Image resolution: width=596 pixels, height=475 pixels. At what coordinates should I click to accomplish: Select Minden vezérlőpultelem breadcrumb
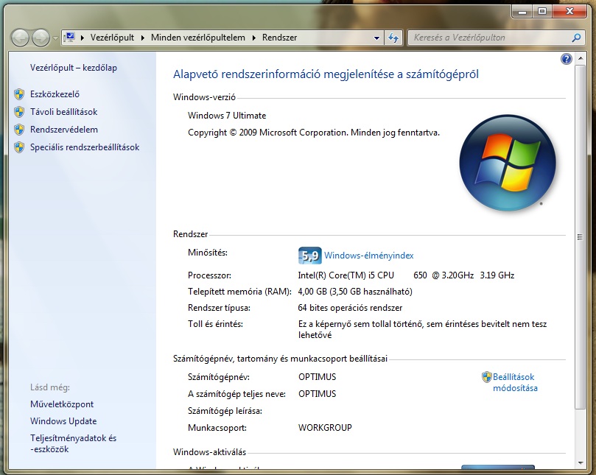click(x=197, y=38)
